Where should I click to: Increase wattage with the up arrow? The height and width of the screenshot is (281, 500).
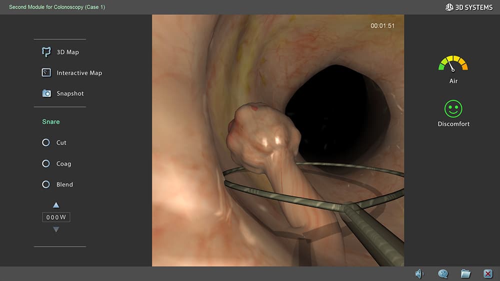pyautogui.click(x=56, y=205)
